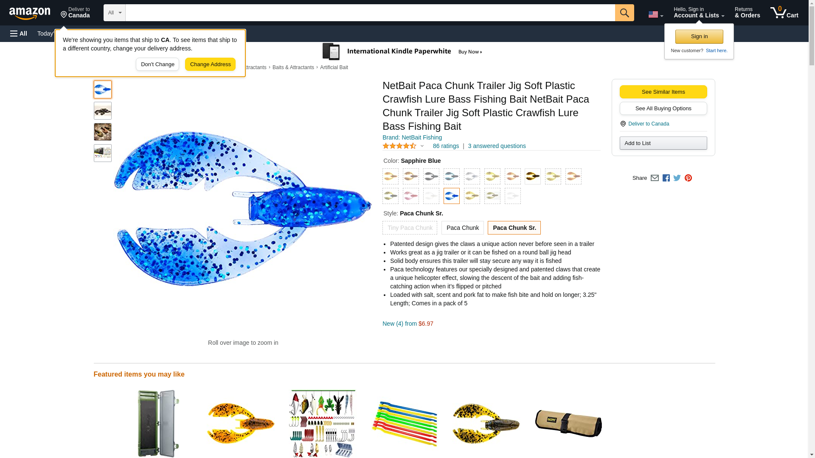The width and height of the screenshot is (815, 458).
Task: Click the magnifier search submit icon
Action: pyautogui.click(x=624, y=13)
